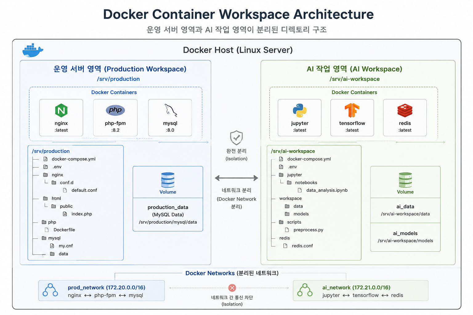
Task: Click the "Docker Container Workspace Architecture" title
Action: [238, 14]
